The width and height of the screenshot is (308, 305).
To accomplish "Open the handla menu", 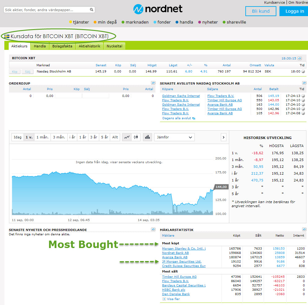I will [184, 22].
